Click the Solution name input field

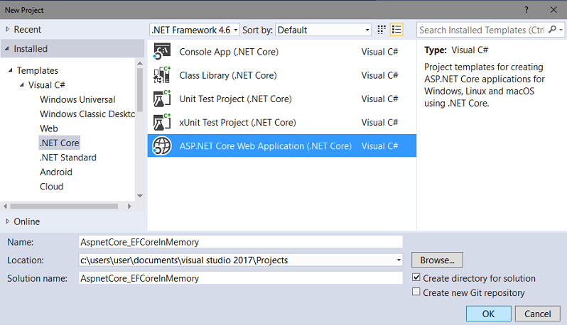click(x=240, y=278)
